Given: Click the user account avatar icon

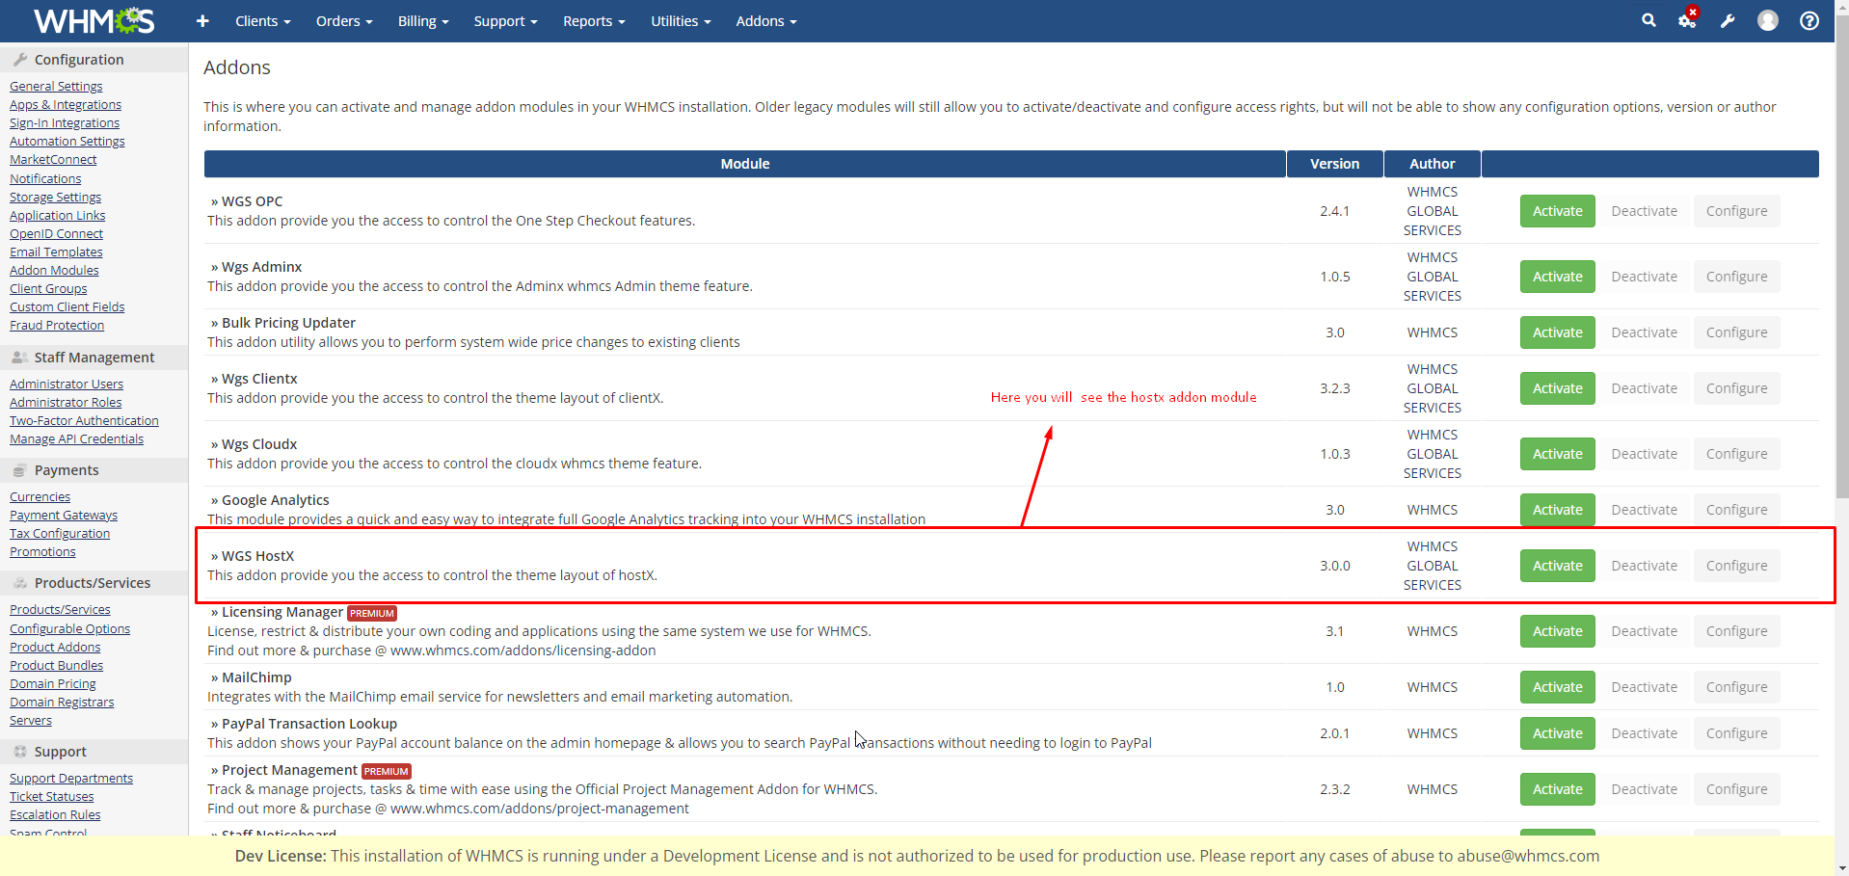Looking at the screenshot, I should pos(1767,20).
